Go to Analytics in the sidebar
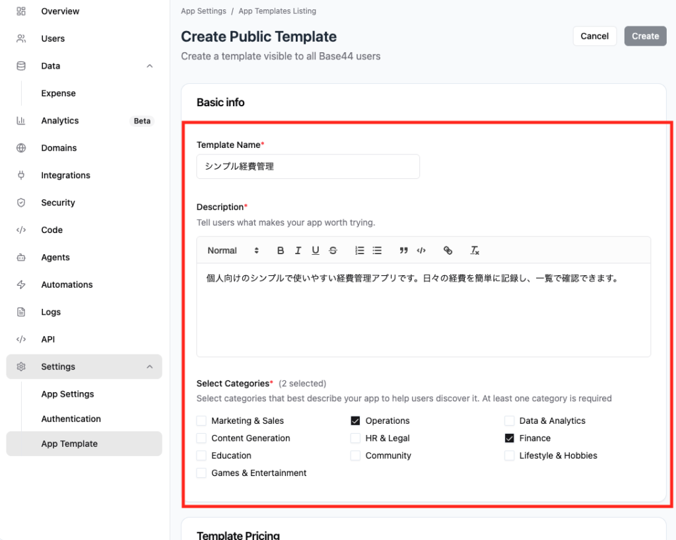The height and width of the screenshot is (540, 676). pos(59,121)
